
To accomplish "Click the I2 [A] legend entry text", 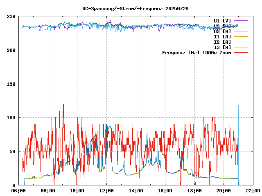I will click(x=222, y=42).
